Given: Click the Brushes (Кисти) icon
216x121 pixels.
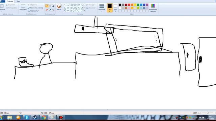Looking at the screenshot, I should pos(59,6).
